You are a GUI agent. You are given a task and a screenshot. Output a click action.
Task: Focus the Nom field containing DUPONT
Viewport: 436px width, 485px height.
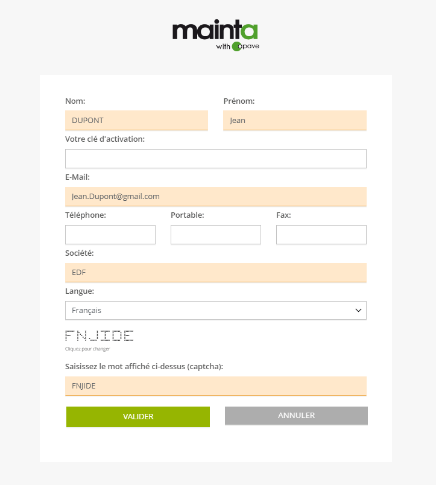click(x=136, y=120)
